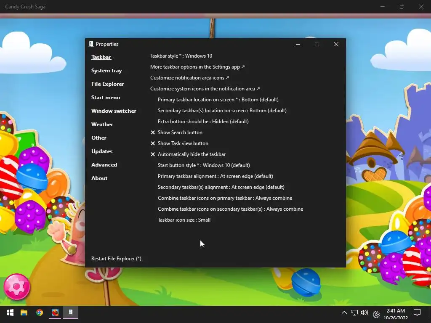Toggle Automatically hide the taskbar
This screenshot has height=323, width=431.
tap(188, 154)
